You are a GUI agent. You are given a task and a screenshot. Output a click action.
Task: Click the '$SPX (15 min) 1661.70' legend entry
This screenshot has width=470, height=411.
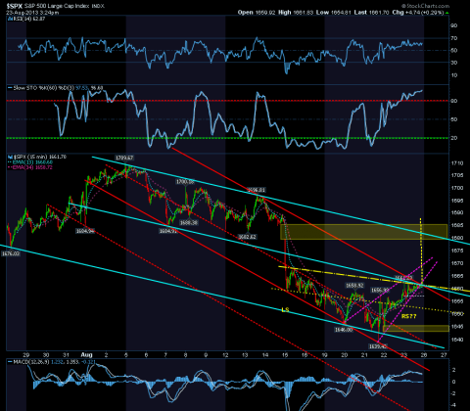(39, 157)
